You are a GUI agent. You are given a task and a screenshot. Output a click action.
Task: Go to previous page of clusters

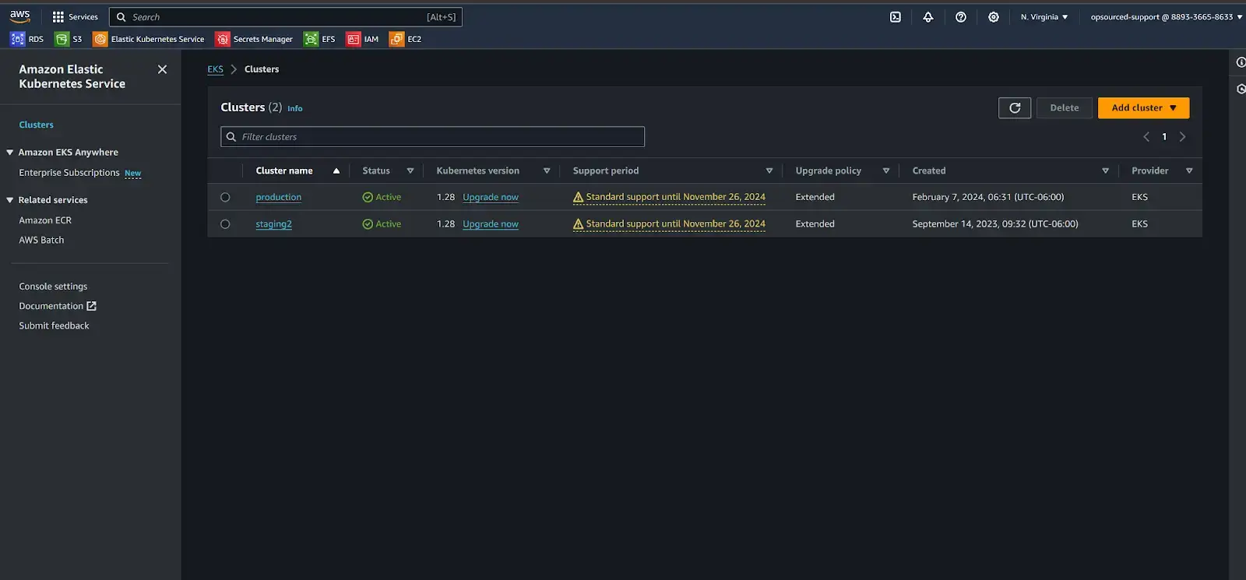pos(1146,137)
